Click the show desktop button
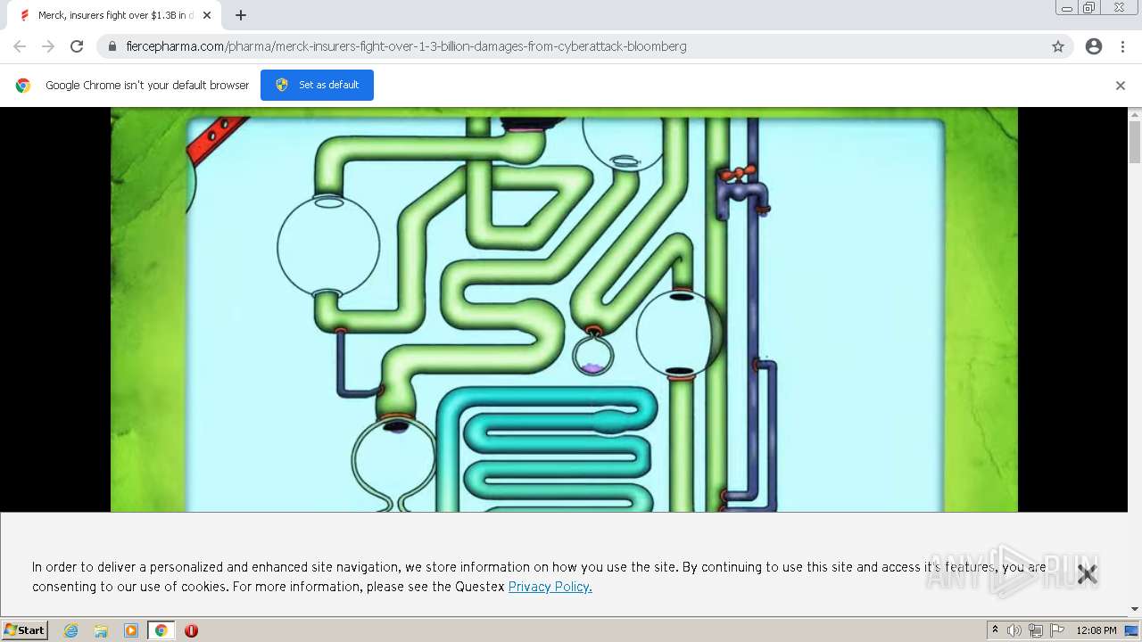This screenshot has width=1142, height=642. click(x=1132, y=630)
